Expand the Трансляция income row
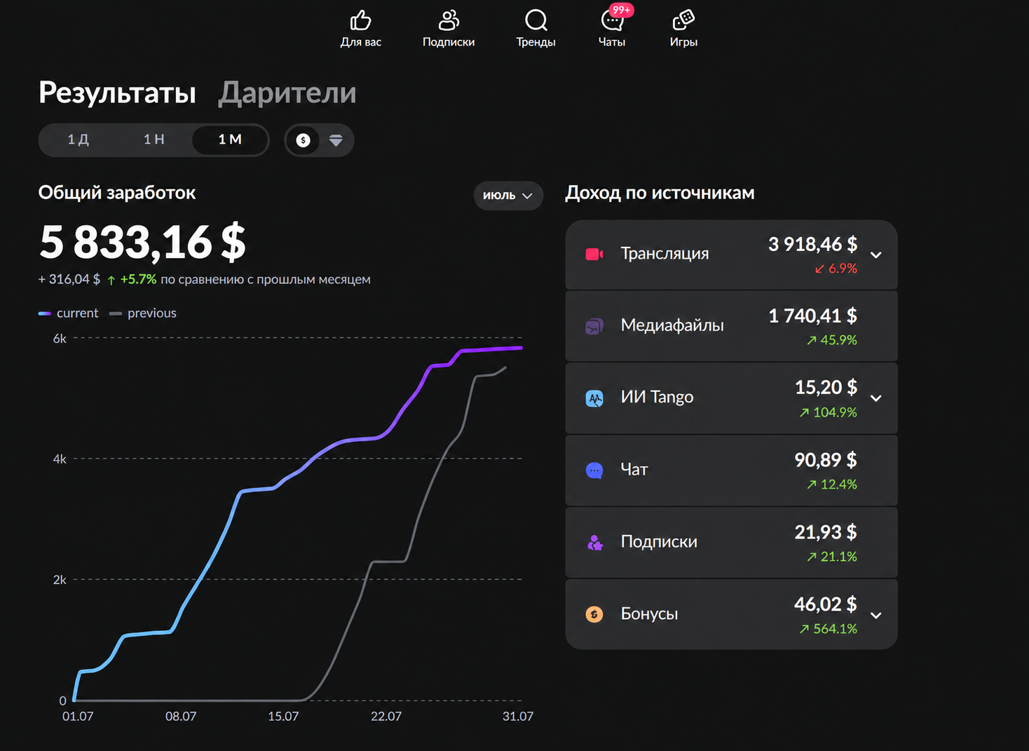The image size is (1029, 751). [876, 255]
